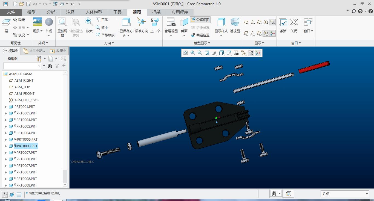Click the search icon at top right
This screenshot has width=374, height=201.
(x=354, y=11)
